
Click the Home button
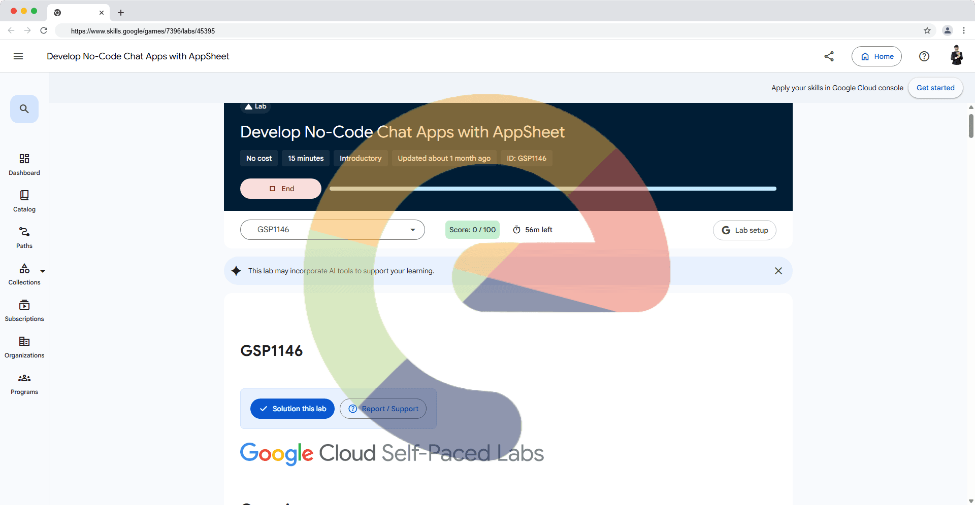pyautogui.click(x=876, y=56)
